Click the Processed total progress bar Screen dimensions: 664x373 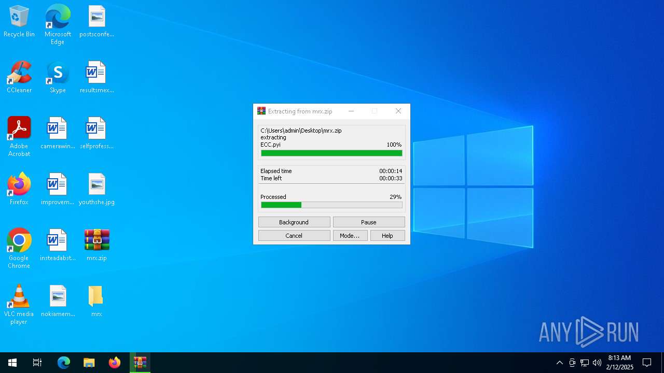tap(331, 205)
